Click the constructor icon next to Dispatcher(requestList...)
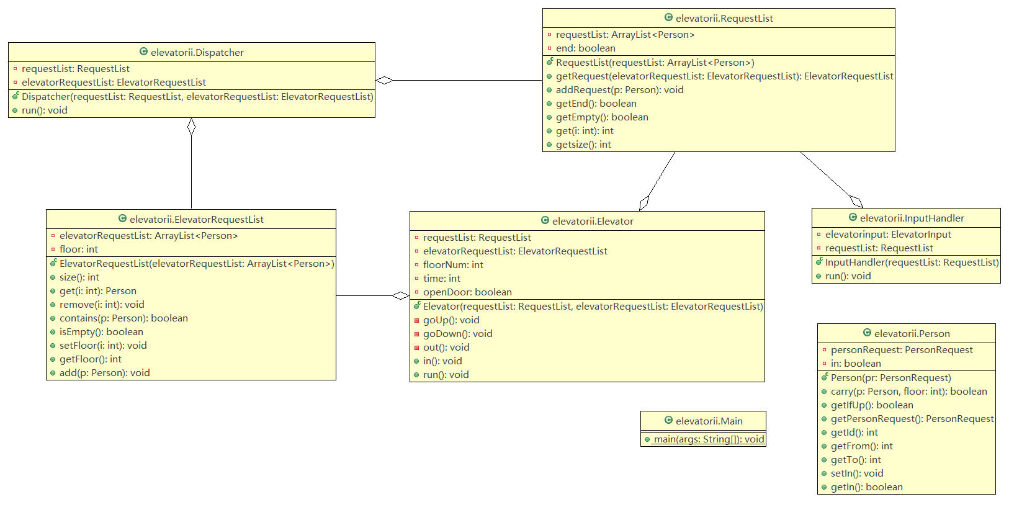 tap(16, 96)
